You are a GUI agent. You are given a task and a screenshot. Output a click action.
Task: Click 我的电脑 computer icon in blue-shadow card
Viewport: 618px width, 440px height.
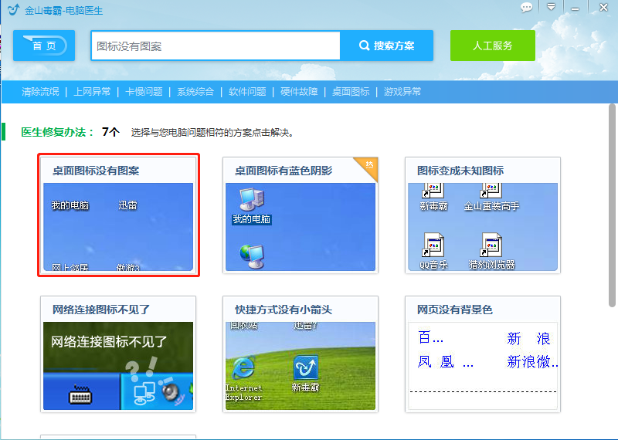[252, 199]
